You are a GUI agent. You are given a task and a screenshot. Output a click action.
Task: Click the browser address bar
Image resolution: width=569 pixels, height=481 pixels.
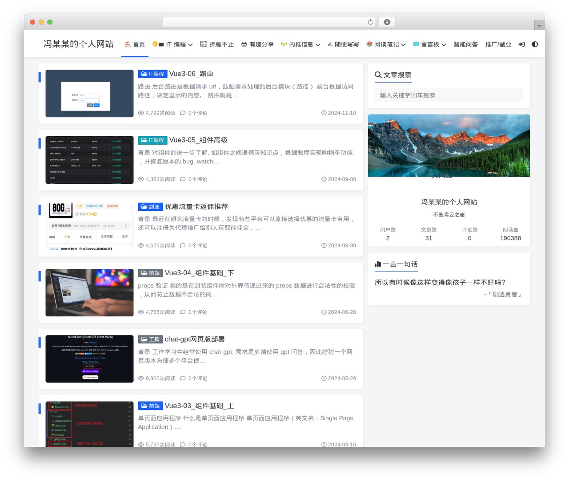click(x=269, y=22)
